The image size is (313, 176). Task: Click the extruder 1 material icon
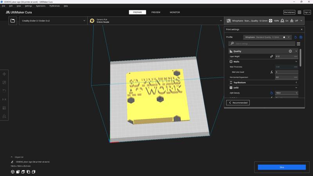point(92,21)
